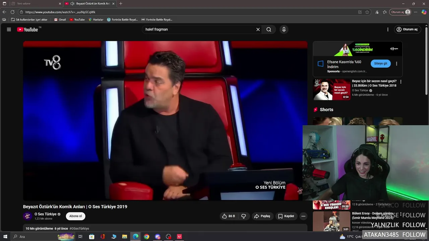
Task: Go back in the browser
Action: 4,12
